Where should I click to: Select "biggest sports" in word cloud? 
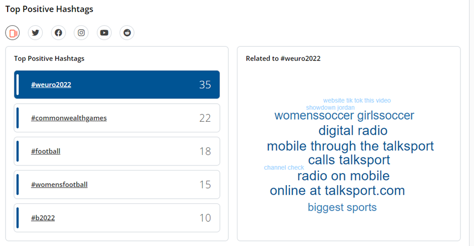[x=342, y=207]
